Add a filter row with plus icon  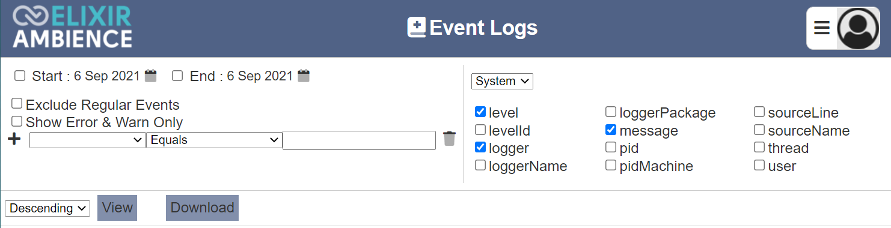pyautogui.click(x=14, y=139)
